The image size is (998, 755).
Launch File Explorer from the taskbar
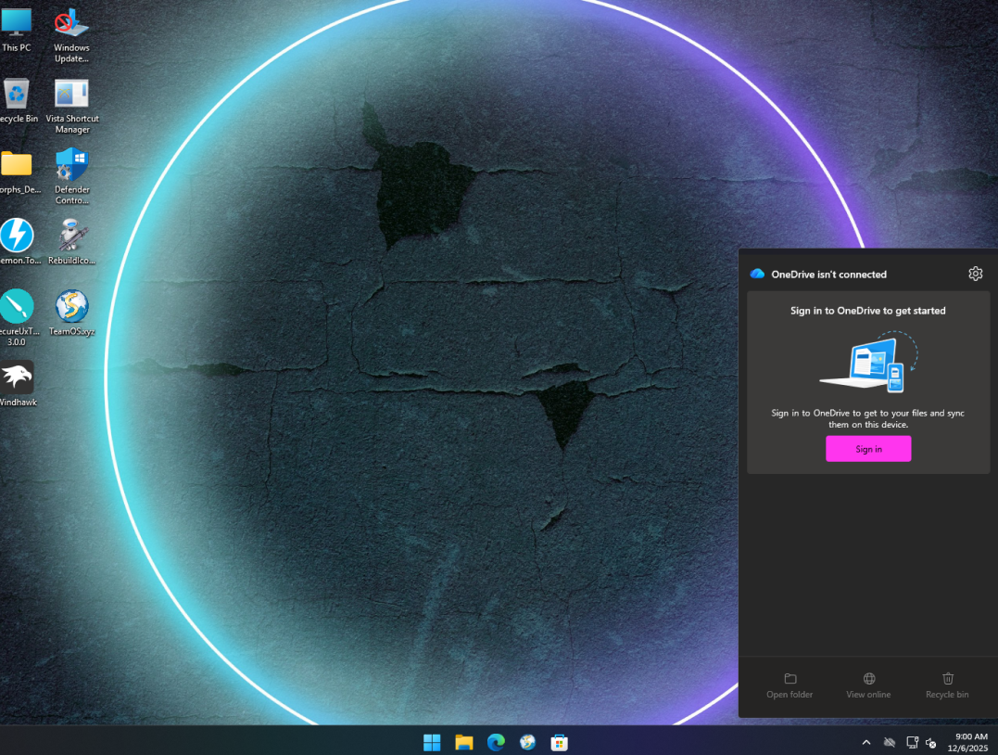(x=464, y=742)
